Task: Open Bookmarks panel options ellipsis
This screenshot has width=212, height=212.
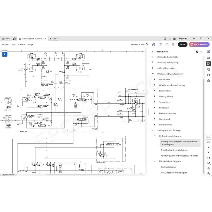Action: [x=201, y=52]
